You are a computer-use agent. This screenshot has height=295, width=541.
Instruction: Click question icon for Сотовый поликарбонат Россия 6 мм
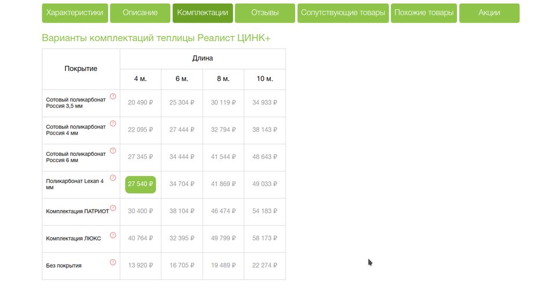pos(113,151)
